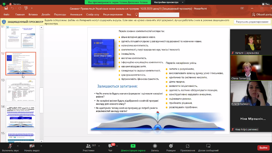Open the Дизайн ribbon tab

[46, 15]
